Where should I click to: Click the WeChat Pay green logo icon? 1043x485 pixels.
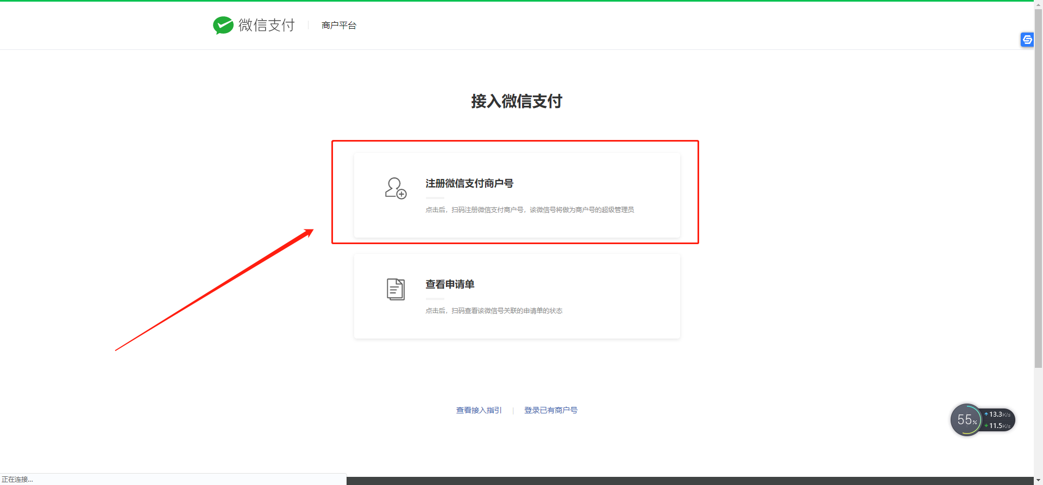(223, 25)
